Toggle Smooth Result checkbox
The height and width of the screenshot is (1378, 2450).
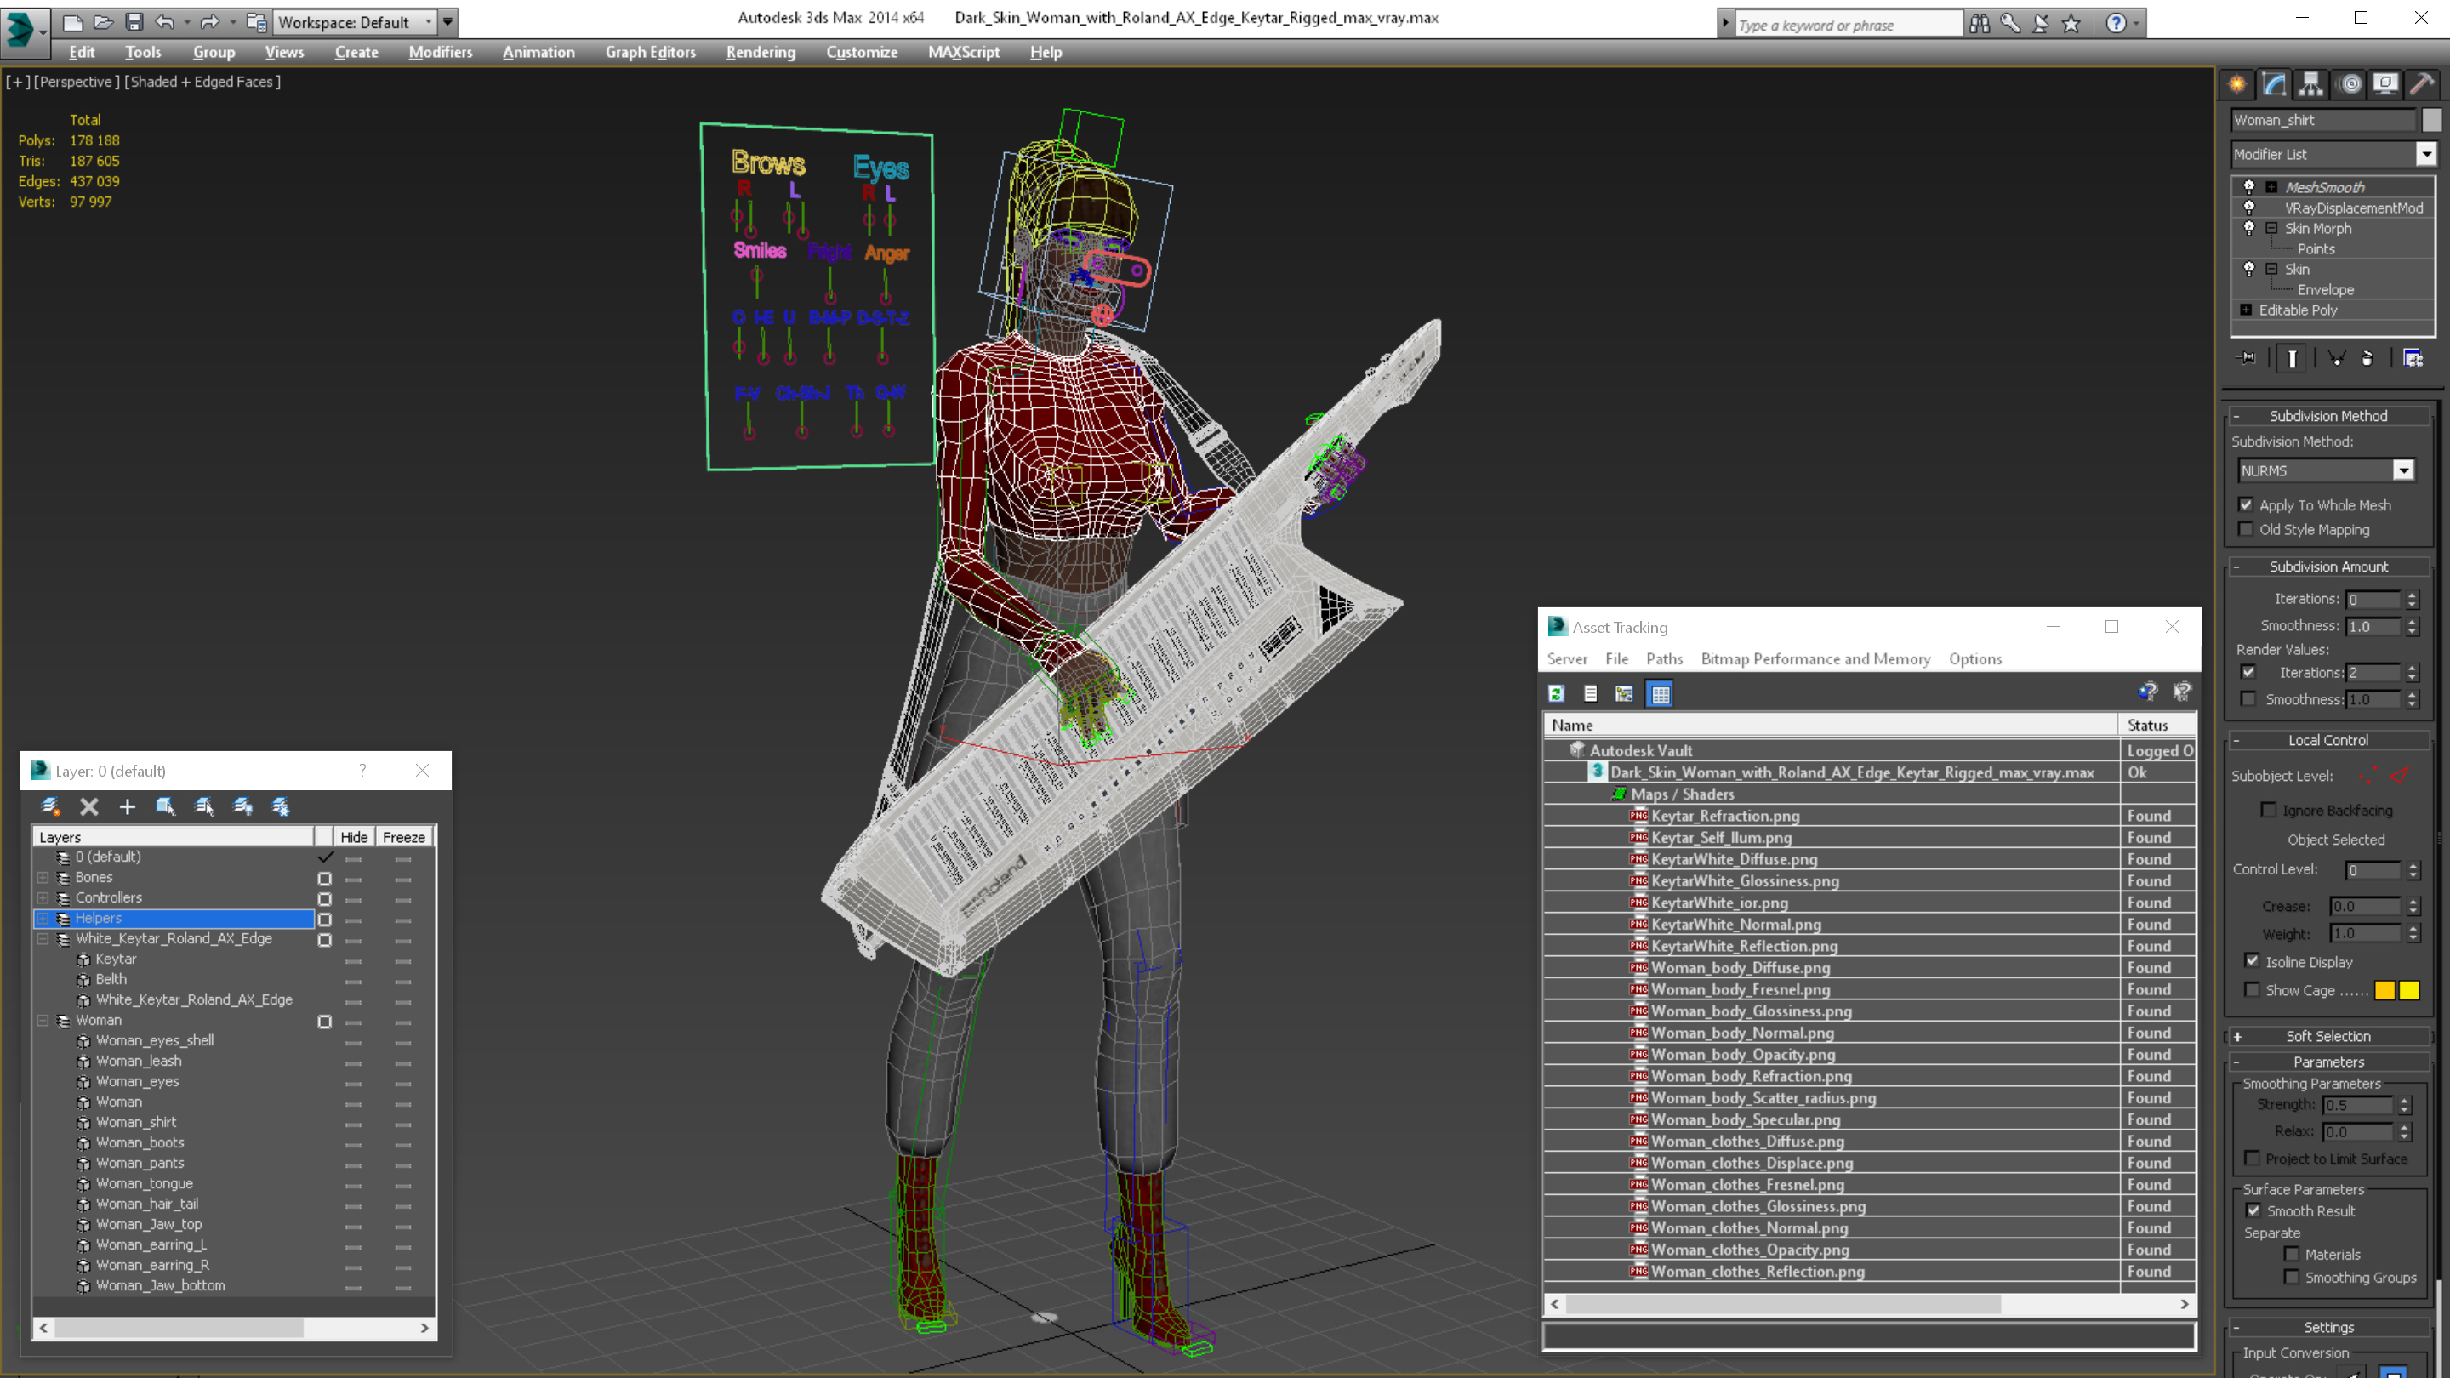pos(2253,1210)
